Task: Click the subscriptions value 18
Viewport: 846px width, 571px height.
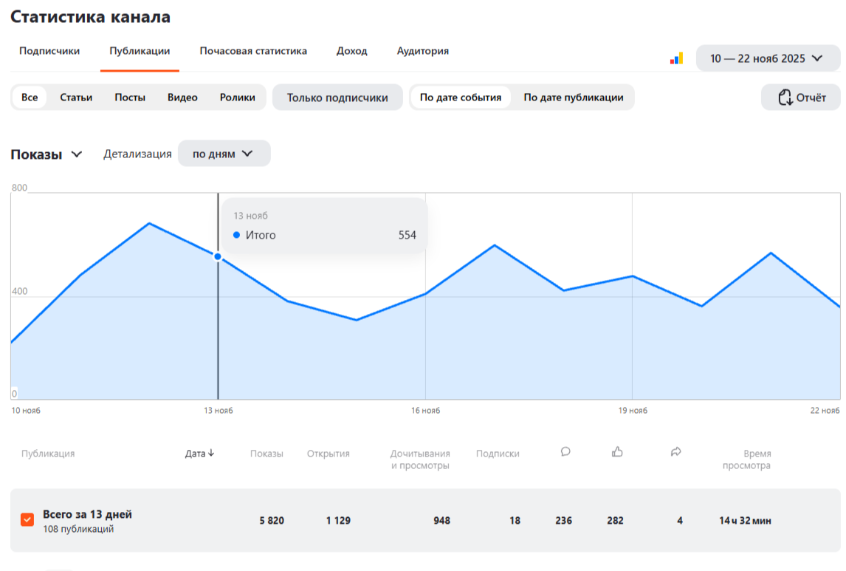Action: click(x=515, y=520)
